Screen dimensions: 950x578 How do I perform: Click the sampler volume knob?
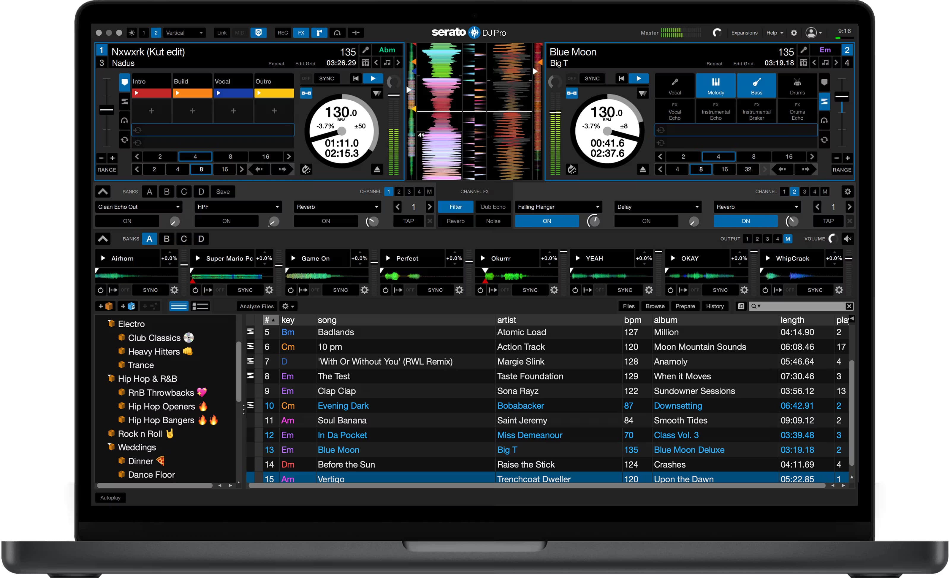833,239
